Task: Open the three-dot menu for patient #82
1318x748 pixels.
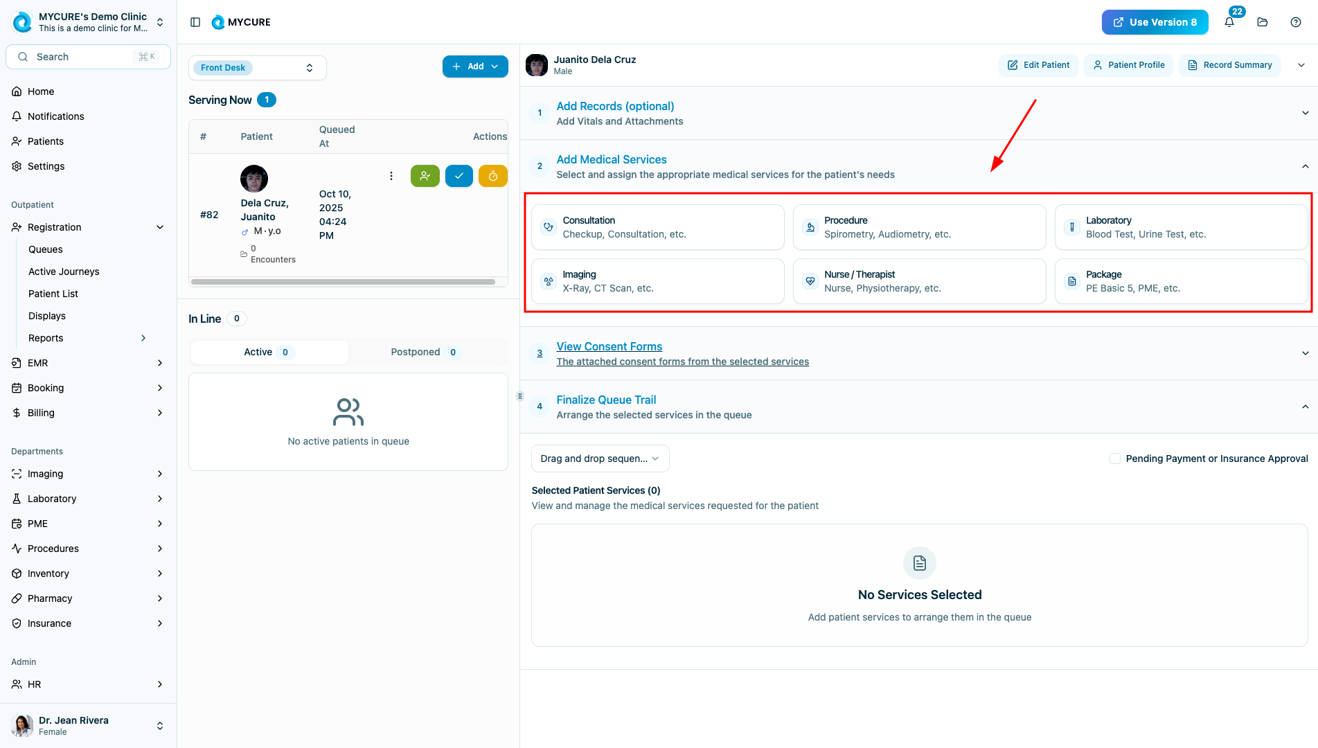Action: 391,176
